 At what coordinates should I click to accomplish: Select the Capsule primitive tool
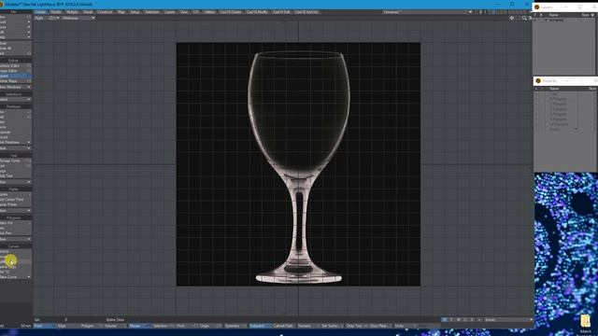click(x=15, y=133)
